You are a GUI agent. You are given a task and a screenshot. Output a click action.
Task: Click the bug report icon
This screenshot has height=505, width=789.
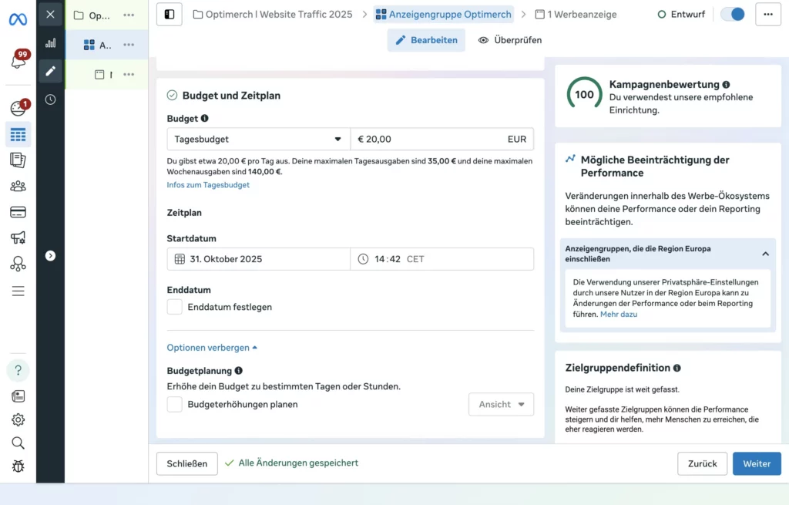(18, 466)
